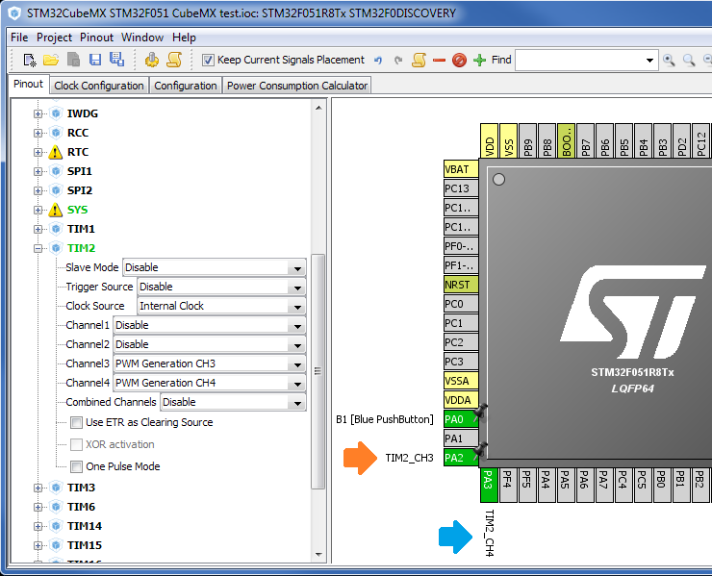Open the Channel3 PWM Generation dropdown
Screen dimensions: 712x576
210,364
